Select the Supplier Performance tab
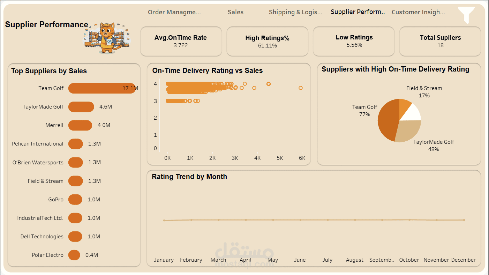This screenshot has height=275, width=489. (x=358, y=12)
